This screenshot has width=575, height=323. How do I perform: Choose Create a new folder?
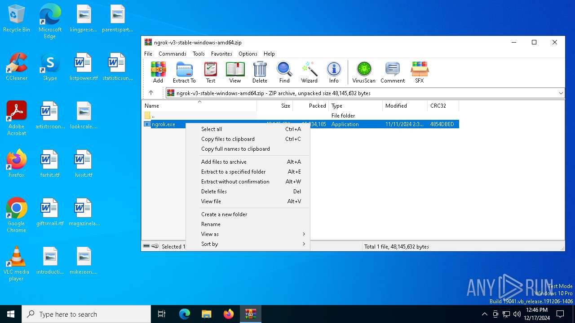(x=248, y=214)
